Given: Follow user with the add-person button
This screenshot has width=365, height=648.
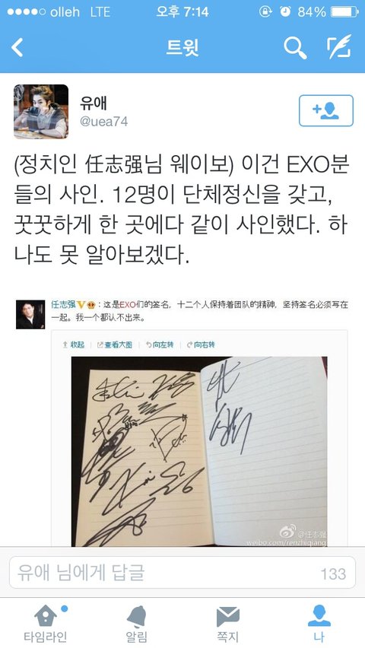Looking at the screenshot, I should click(325, 110).
